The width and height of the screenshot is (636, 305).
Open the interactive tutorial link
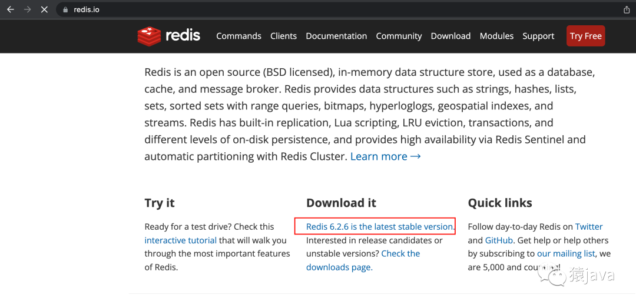click(181, 240)
